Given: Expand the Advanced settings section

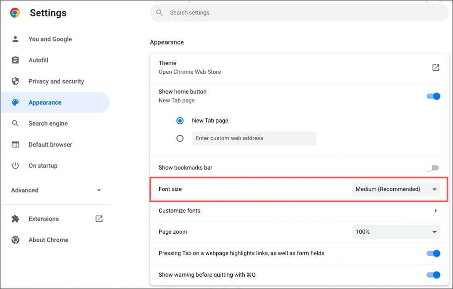Looking at the screenshot, I should tap(99, 190).
